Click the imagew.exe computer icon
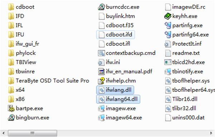This screenshot has height=137, width=215. pos(101,108)
